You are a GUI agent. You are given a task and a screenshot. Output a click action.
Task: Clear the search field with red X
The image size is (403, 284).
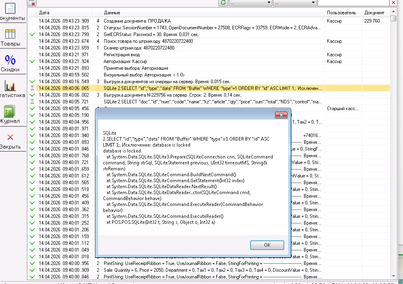(x=393, y=3)
